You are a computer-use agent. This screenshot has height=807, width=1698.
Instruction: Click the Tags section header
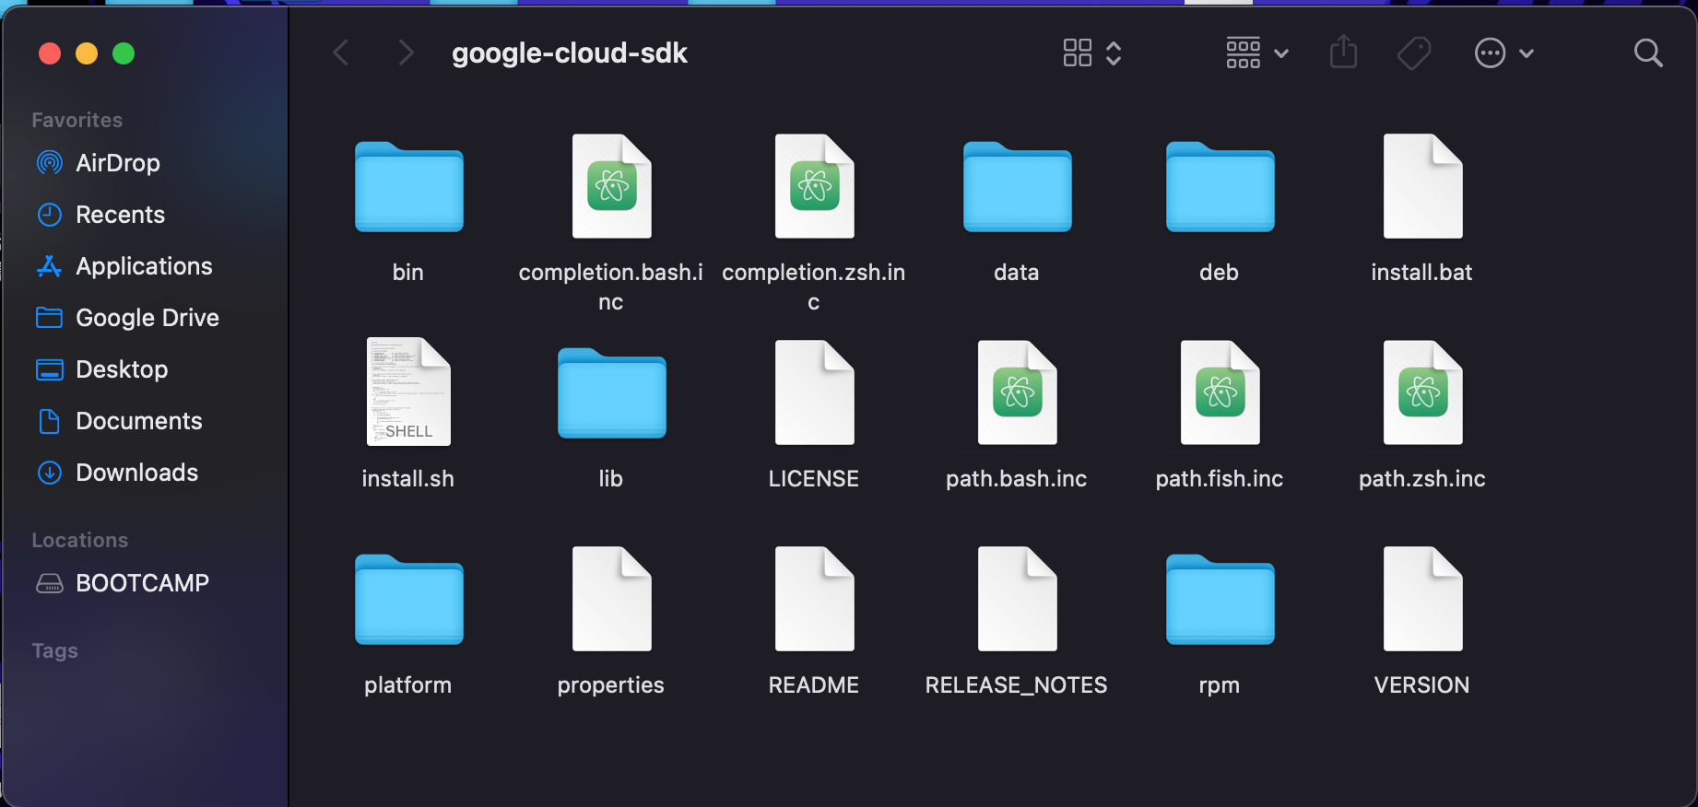55,650
